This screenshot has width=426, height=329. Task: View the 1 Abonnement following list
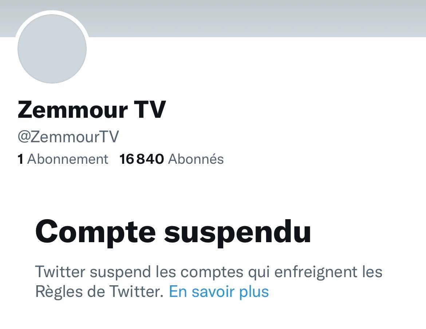point(63,159)
